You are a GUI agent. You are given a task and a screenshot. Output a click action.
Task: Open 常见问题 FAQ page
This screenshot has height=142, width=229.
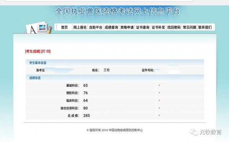190,27
